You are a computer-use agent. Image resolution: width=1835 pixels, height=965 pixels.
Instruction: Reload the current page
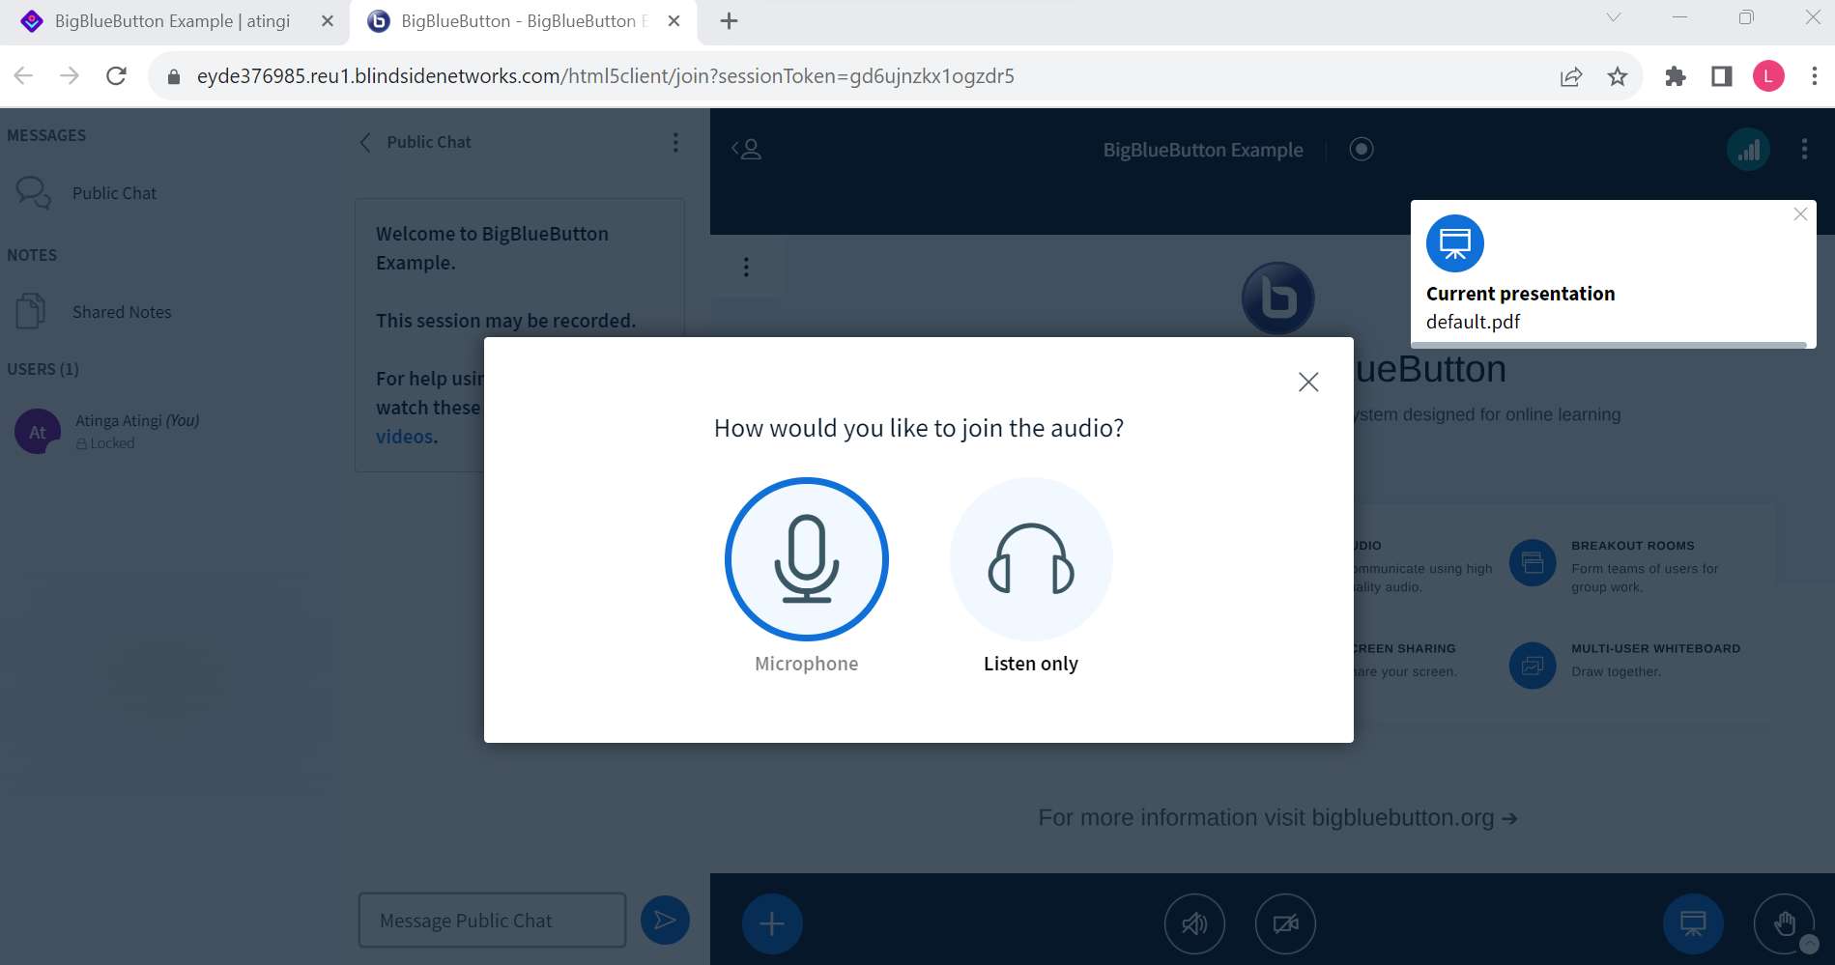coord(116,76)
